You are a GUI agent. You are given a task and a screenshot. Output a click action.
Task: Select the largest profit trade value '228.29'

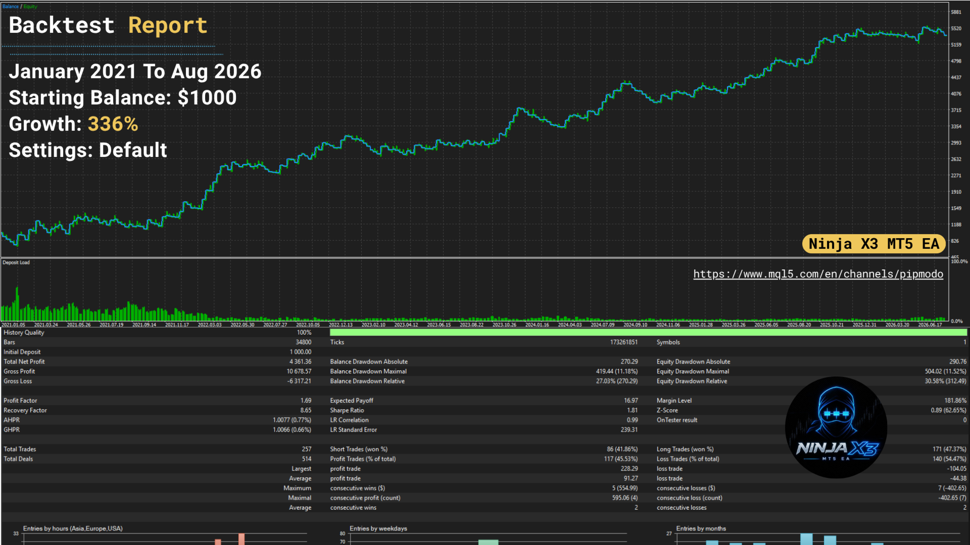[x=629, y=469]
